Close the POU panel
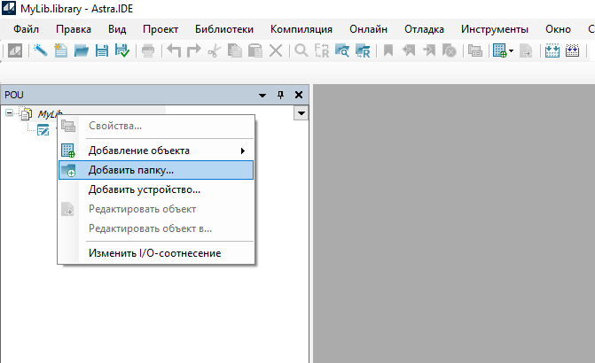Screen dimensions: 595x363 (298, 94)
